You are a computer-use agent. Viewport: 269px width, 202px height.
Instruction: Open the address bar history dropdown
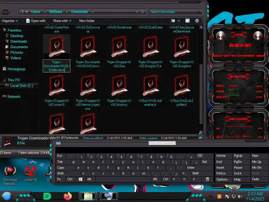tap(137, 12)
